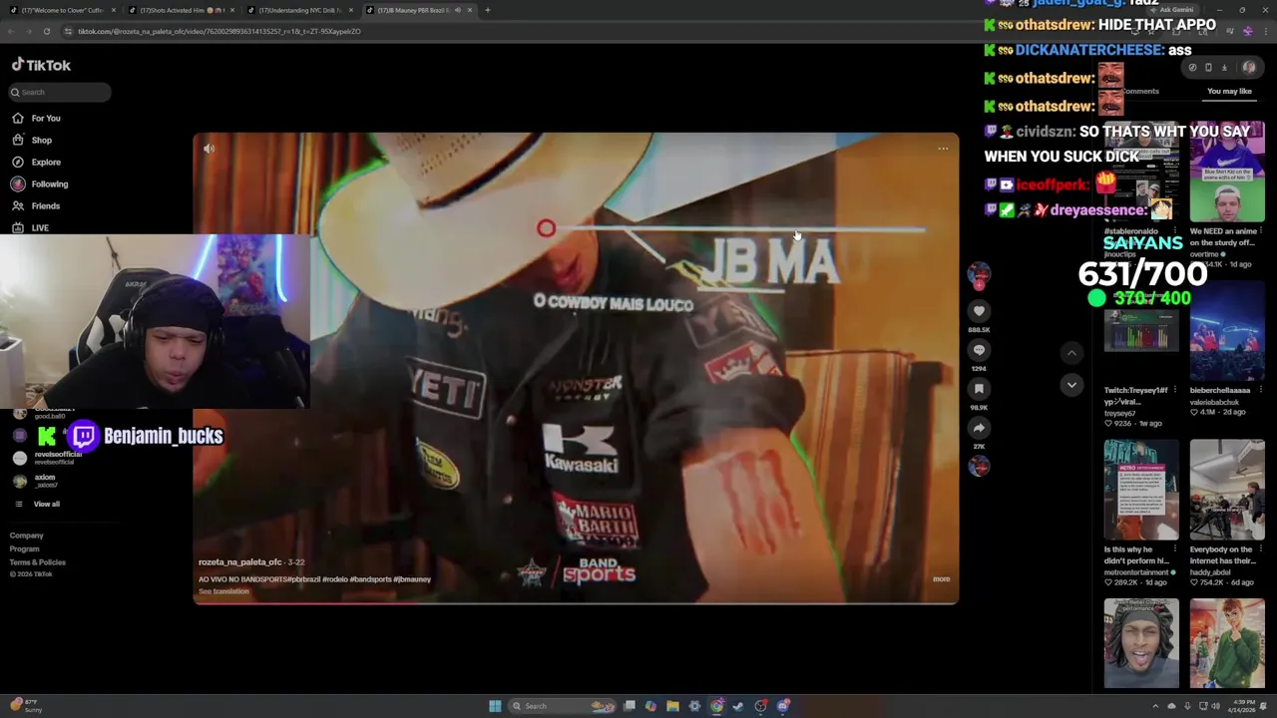Viewport: 1277px width, 718px height.
Task: Click the TikTok logo
Action: tap(41, 65)
